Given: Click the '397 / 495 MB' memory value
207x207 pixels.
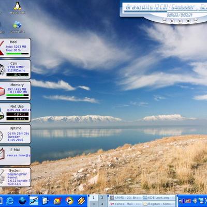Looking at the screenshot, I should point(17,89).
